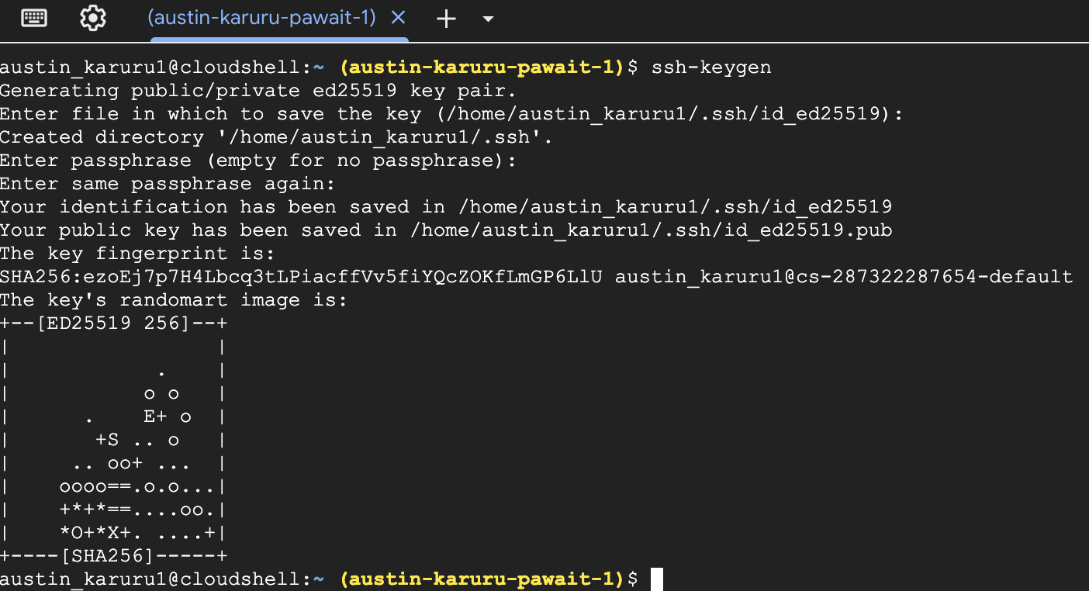1089x591 pixels.
Task: Click the /home/austin_karuru1/.ssh/id_ed25519 path
Action: 675,206
